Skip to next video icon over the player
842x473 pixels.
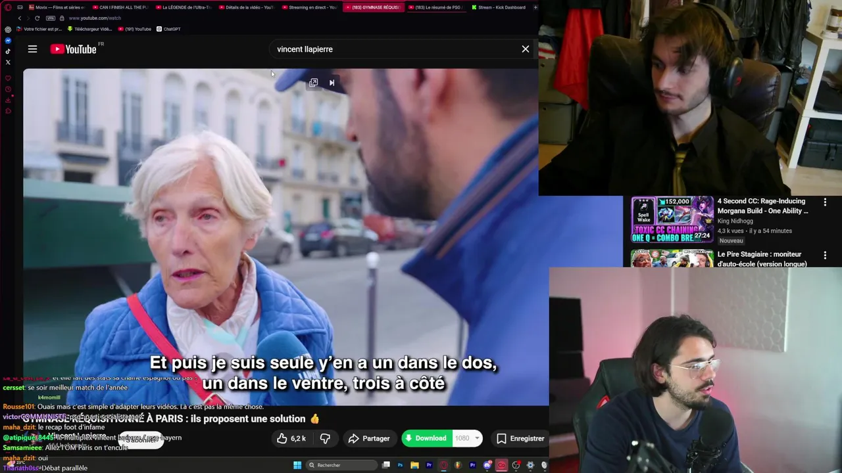[x=332, y=83]
